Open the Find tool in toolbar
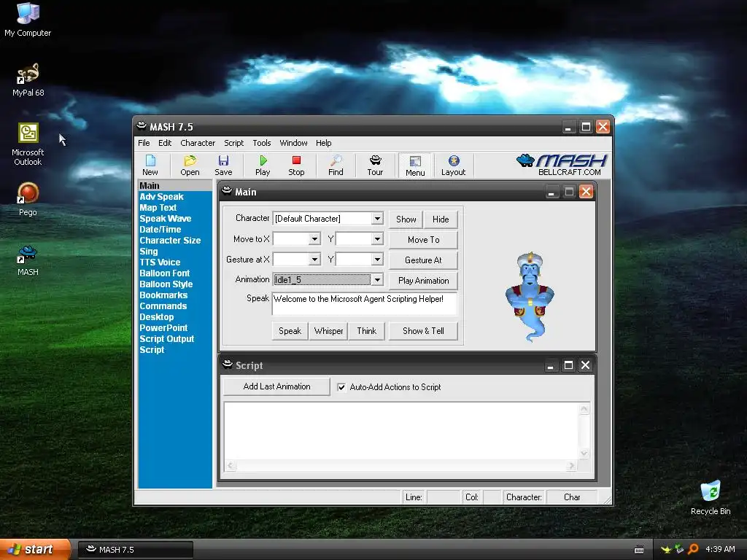The width and height of the screenshot is (747, 560). click(x=336, y=166)
